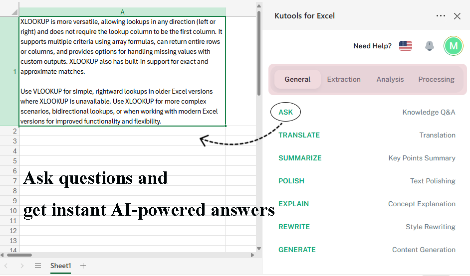Choose the SUMMARIZE function
This screenshot has height=276, width=470.
[300, 158]
